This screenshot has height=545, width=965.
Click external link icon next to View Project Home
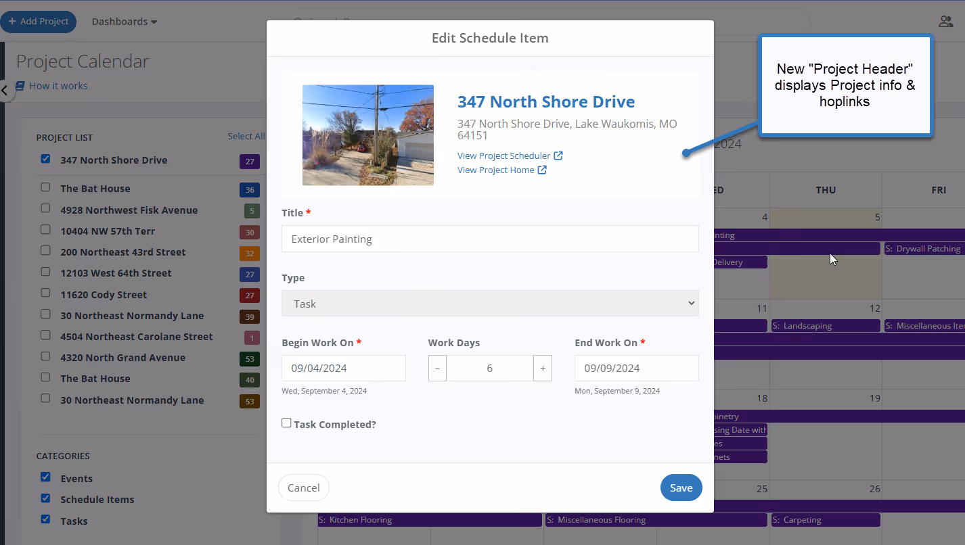coord(542,170)
